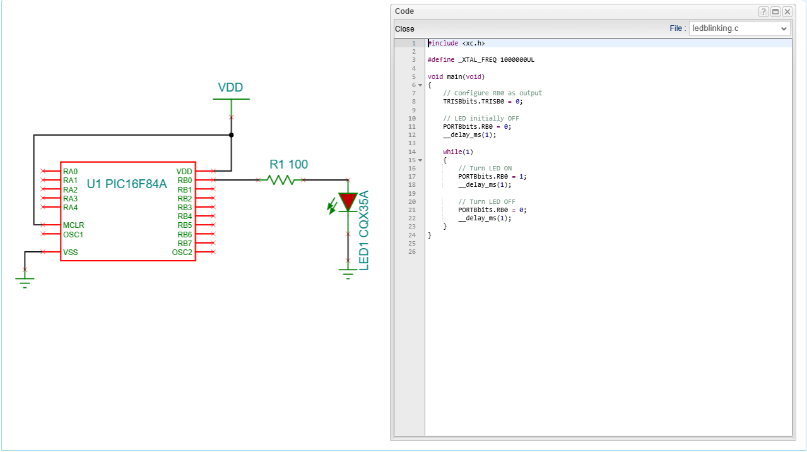Close the Code panel with X icon
Image resolution: width=807 pixels, height=452 pixels.
[x=787, y=11]
